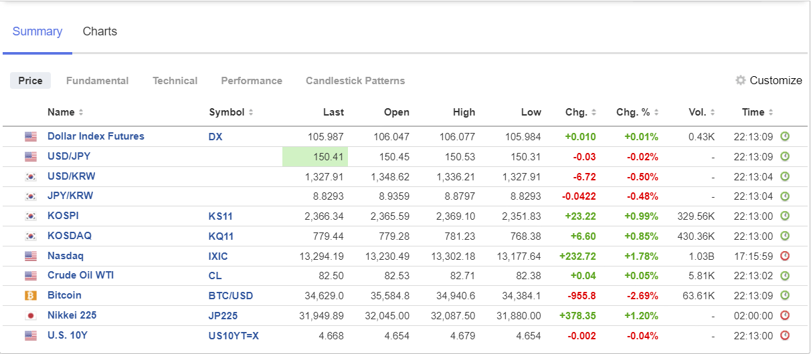Click the red clock icon in Nasdaq row
Viewport: 811px width, 354px height.
tap(785, 256)
